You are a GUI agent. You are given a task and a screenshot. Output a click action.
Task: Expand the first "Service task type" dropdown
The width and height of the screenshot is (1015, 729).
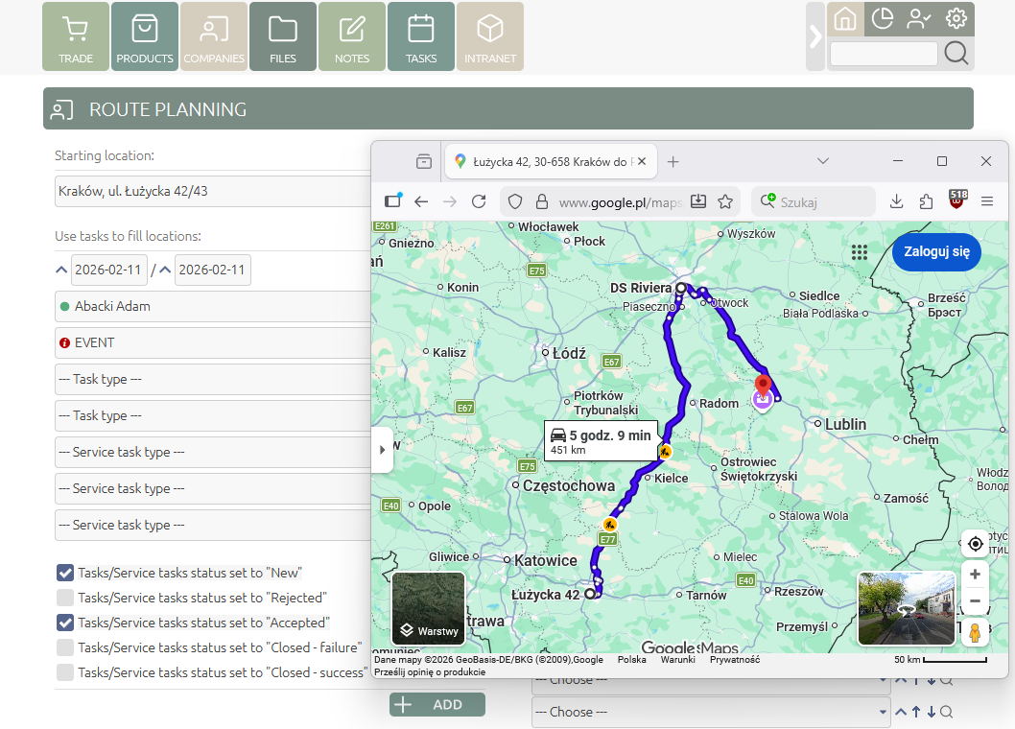coord(211,452)
